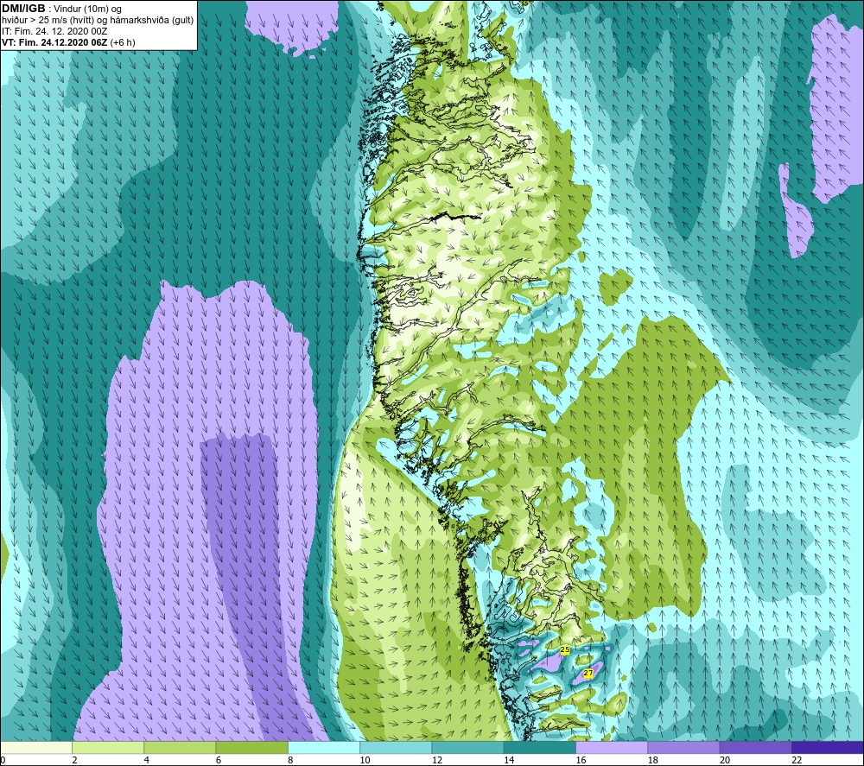This screenshot has width=864, height=766.
Task: Click the scale label 14
Action: coord(509,760)
